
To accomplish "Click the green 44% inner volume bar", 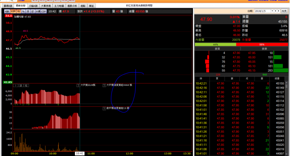I will [215, 45].
